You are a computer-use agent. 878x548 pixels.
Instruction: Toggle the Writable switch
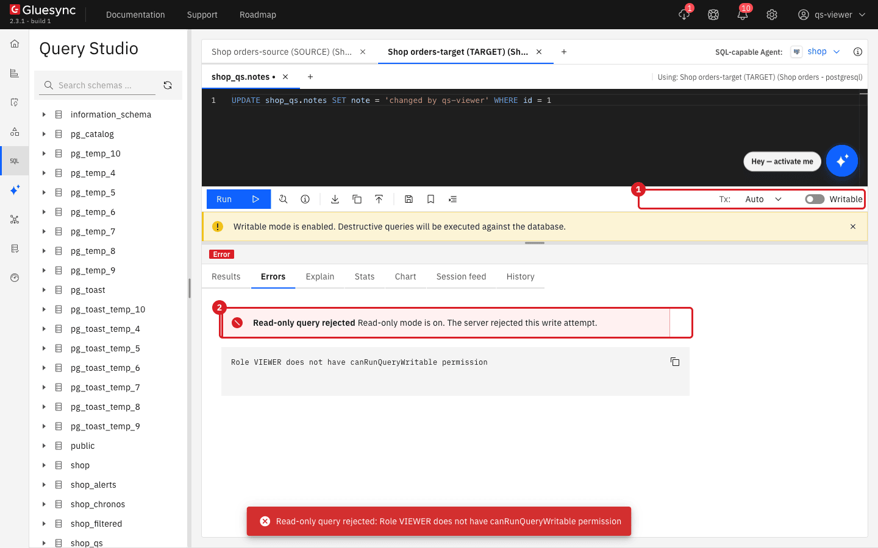[x=815, y=199]
